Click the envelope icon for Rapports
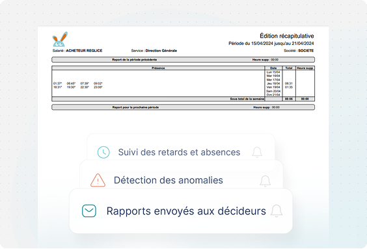This screenshot has width=367, height=249. 89,211
